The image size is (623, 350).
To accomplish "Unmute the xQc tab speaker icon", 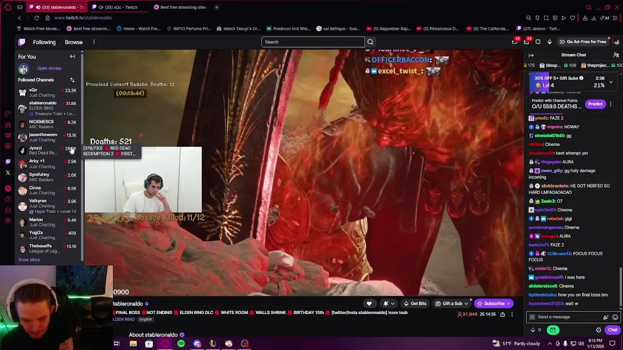I will [101, 7].
